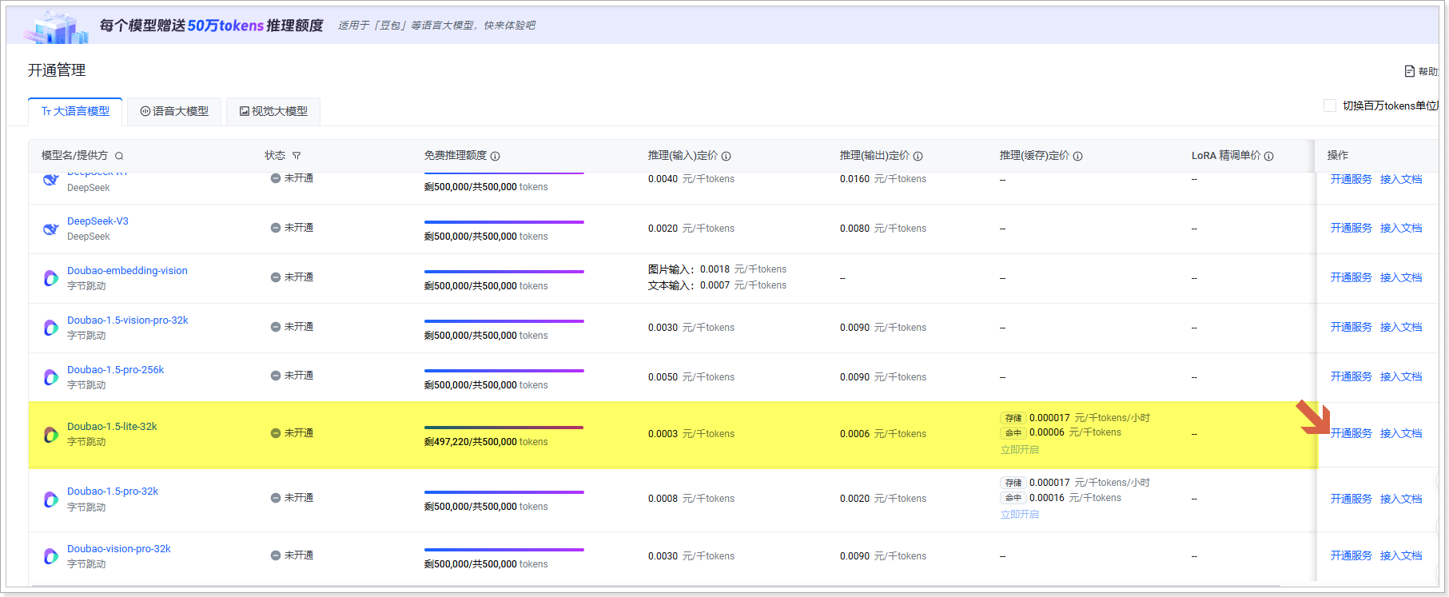This screenshot has width=1449, height=597.
Task: Click 未开通 status icon for DeepSeek-V3
Action: [x=276, y=228]
